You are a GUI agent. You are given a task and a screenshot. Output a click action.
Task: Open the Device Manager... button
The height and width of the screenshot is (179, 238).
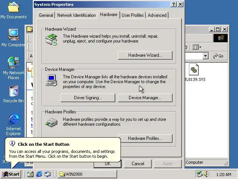click(145, 98)
